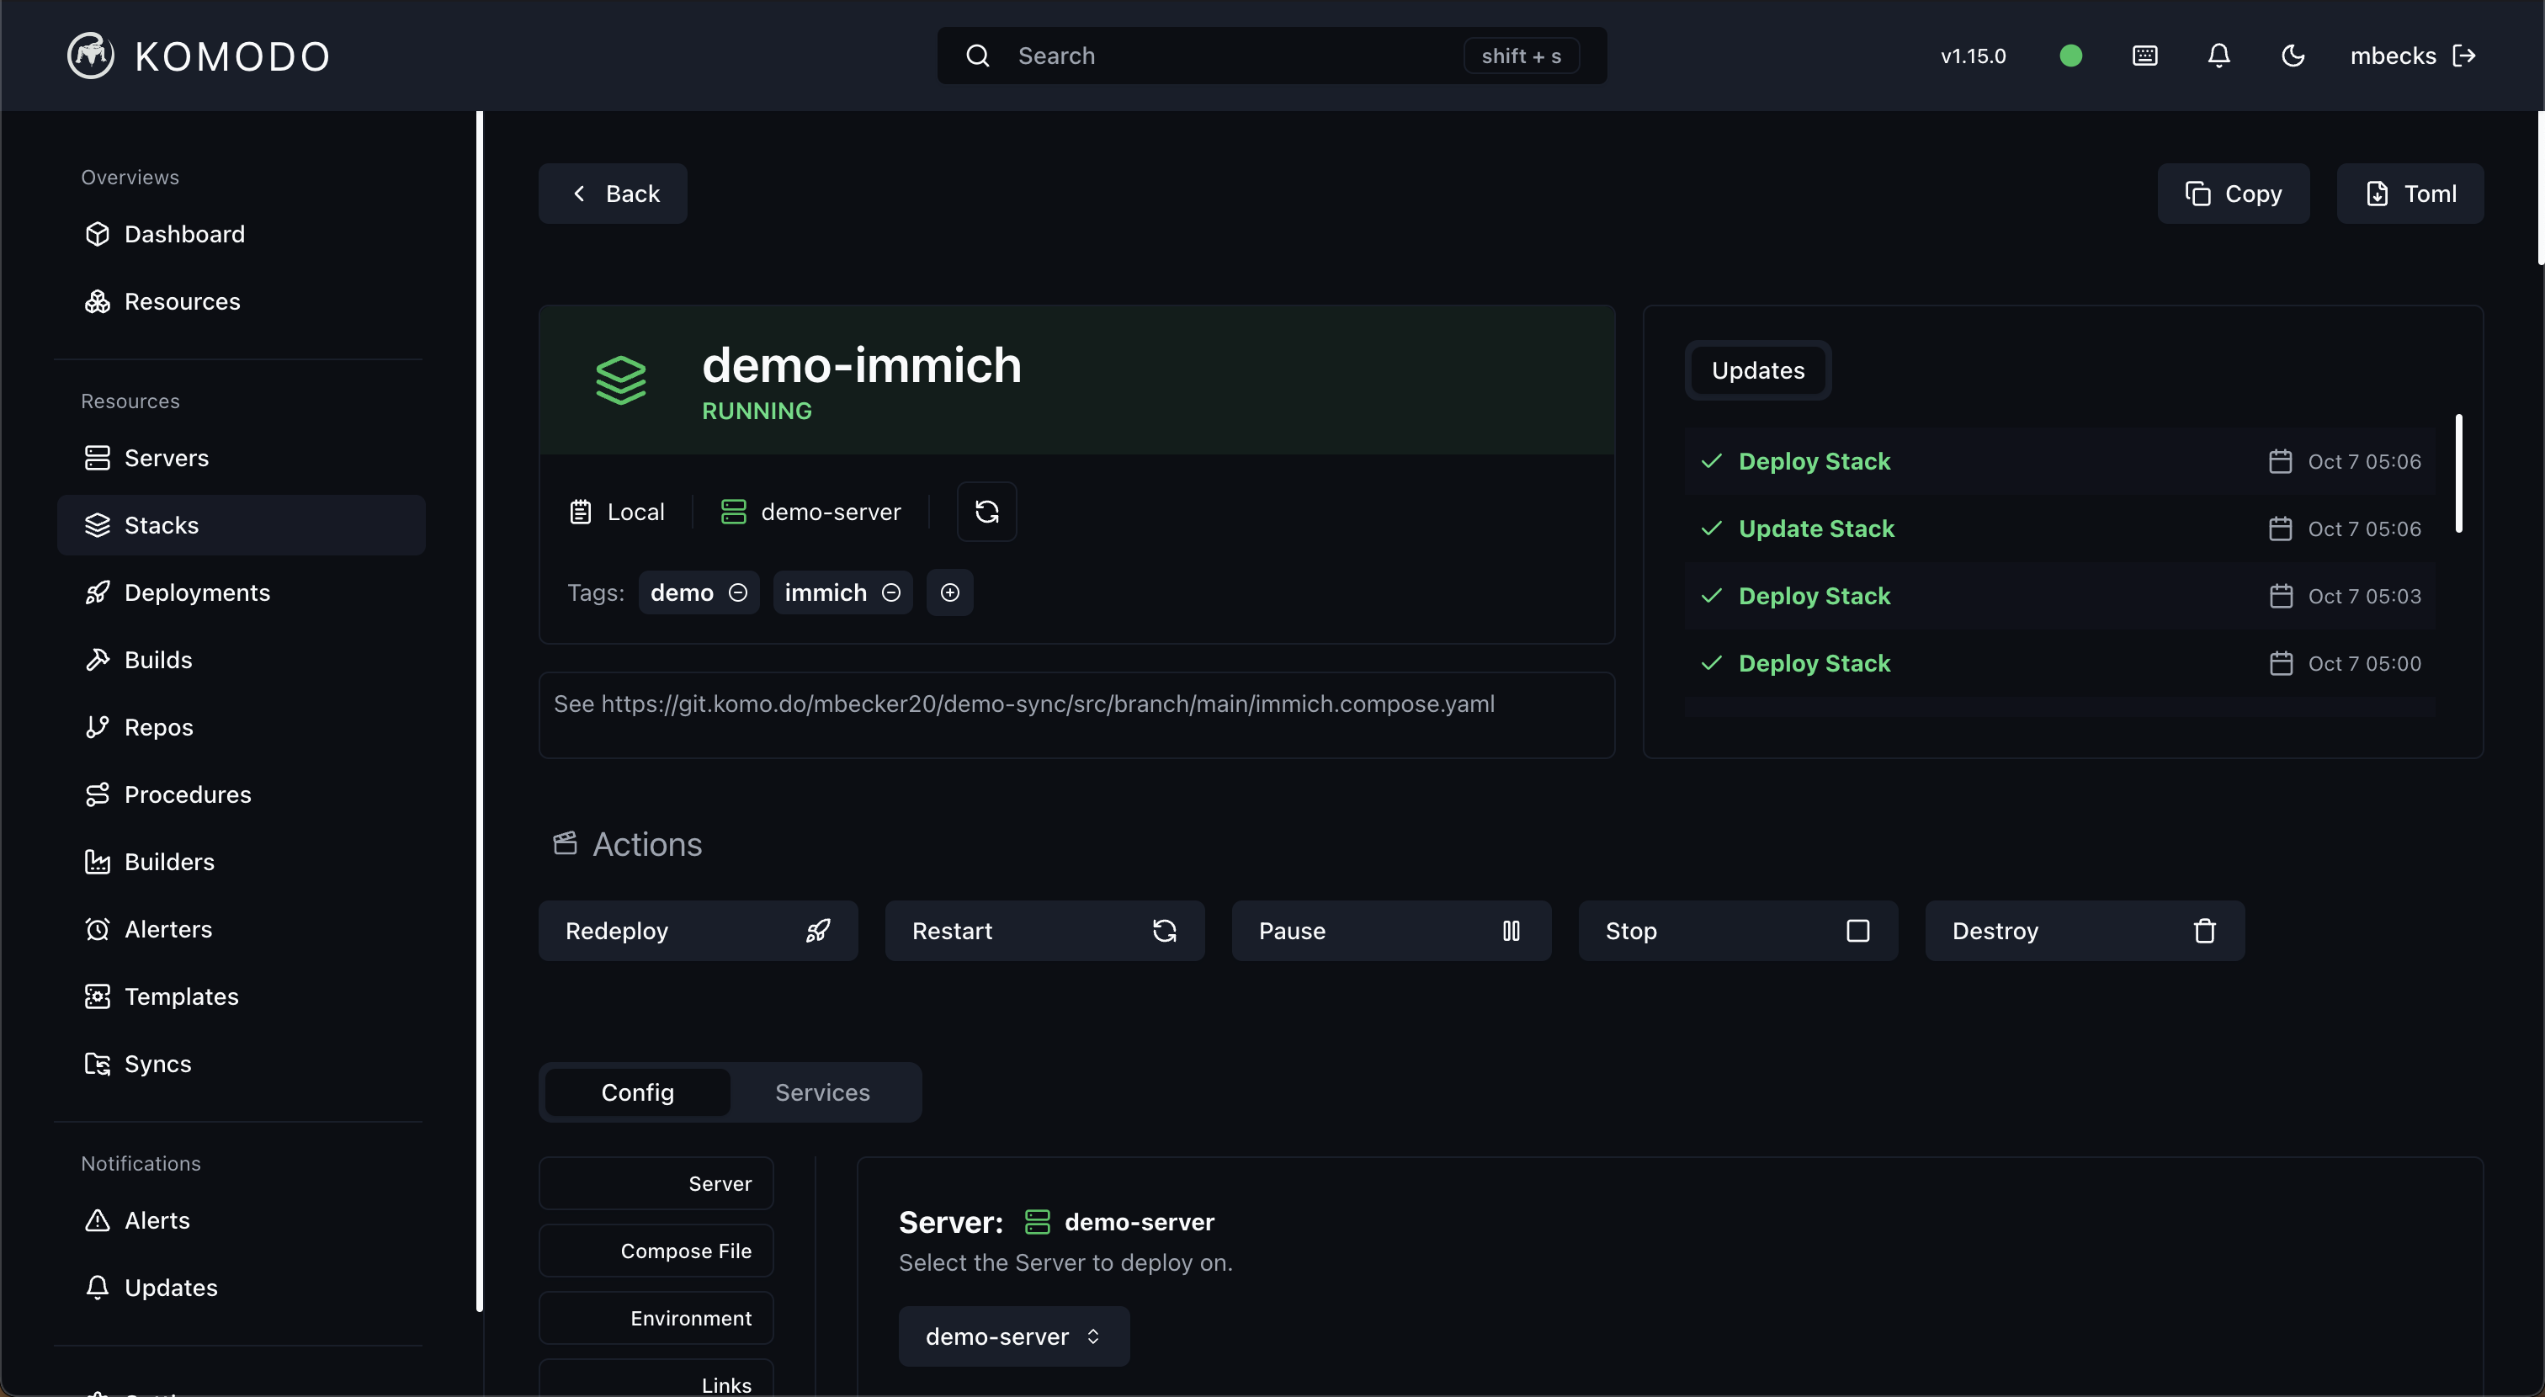Open the immich.compose.yaml git link

pyautogui.click(x=1024, y=704)
